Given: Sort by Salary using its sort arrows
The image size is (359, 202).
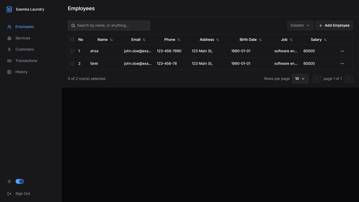Looking at the screenshot, I should click(x=325, y=40).
